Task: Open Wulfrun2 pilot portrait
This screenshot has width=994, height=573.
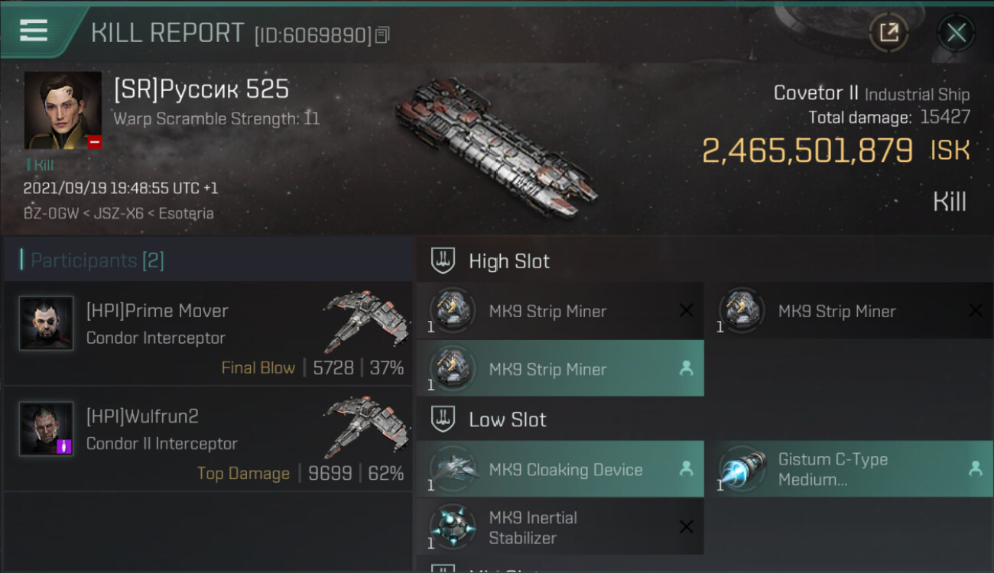Action: click(46, 429)
